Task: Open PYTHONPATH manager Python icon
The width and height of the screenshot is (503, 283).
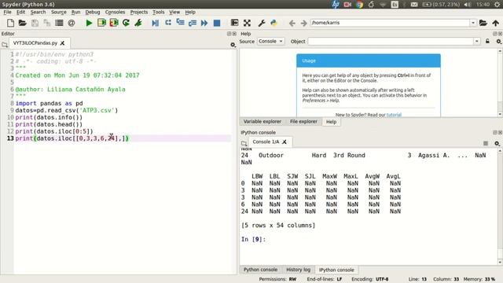Action: tap(274, 23)
